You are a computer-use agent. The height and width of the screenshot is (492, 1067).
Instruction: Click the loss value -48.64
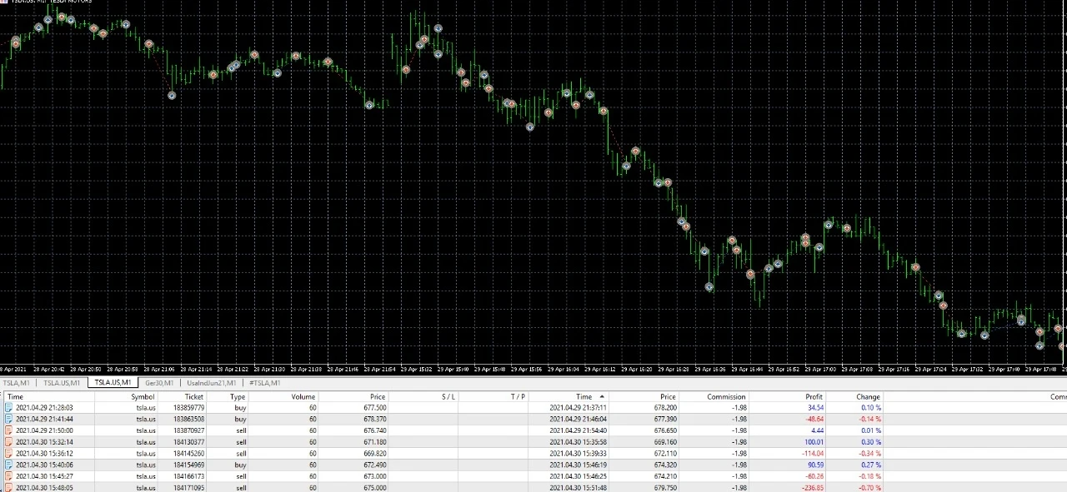814,420
